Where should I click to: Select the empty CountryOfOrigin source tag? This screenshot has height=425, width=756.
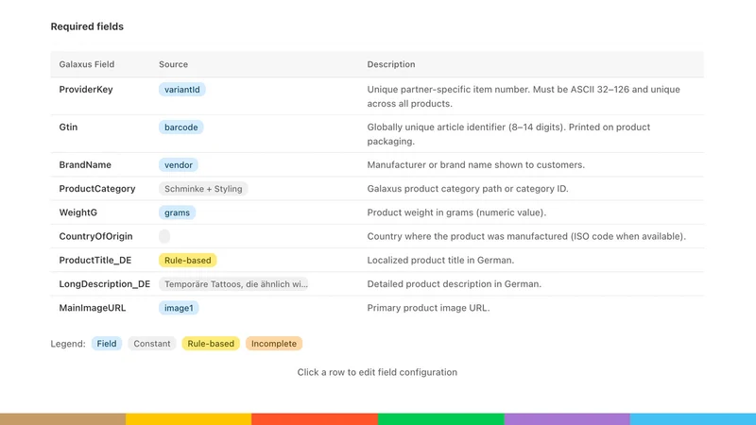click(x=164, y=236)
